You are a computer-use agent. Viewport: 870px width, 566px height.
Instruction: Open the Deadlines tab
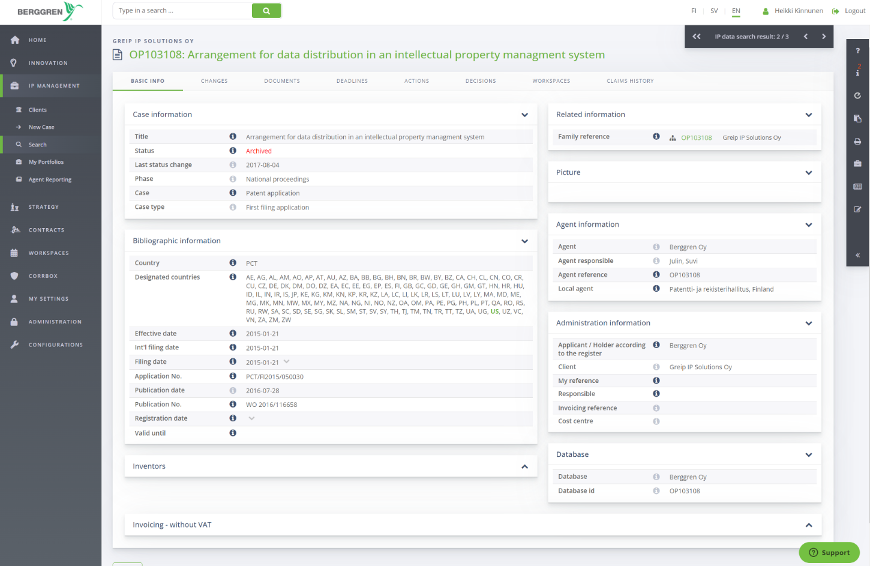click(352, 81)
